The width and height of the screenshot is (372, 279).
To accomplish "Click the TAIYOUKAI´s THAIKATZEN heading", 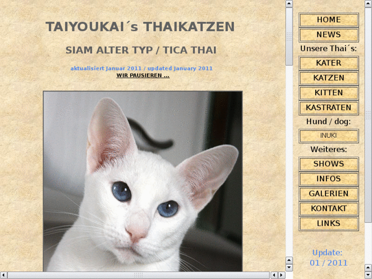I will click(140, 27).
